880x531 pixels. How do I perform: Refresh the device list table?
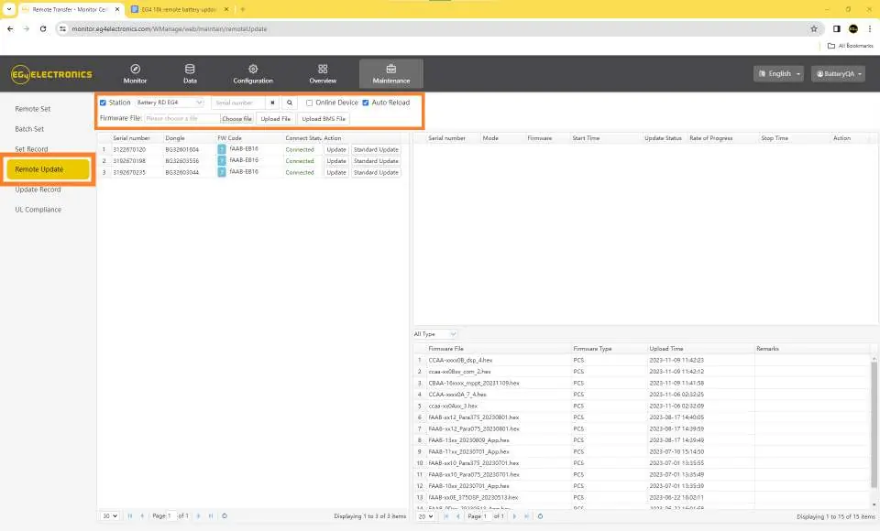tap(225, 515)
